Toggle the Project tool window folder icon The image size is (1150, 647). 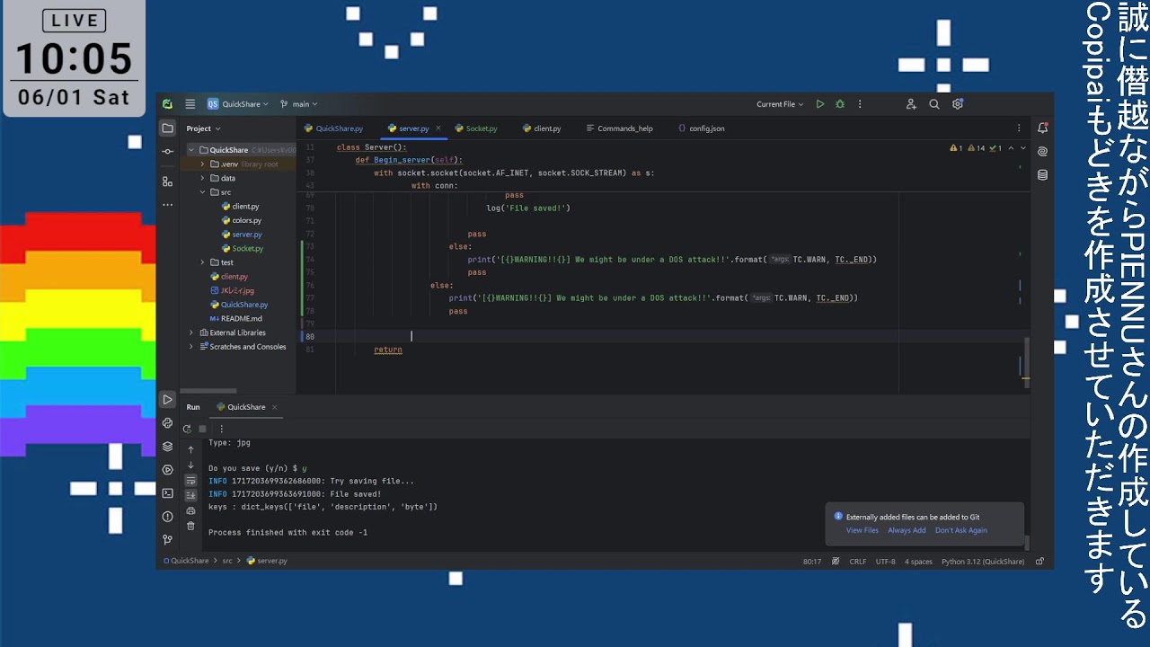pos(167,129)
